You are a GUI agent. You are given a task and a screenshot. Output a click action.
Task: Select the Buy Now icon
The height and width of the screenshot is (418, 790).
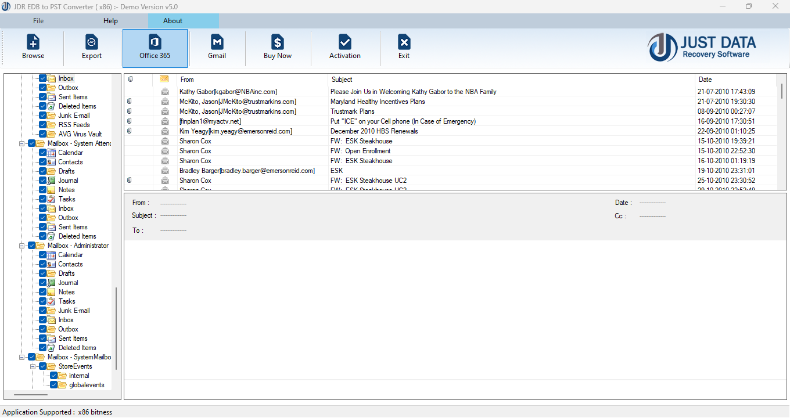tap(277, 47)
